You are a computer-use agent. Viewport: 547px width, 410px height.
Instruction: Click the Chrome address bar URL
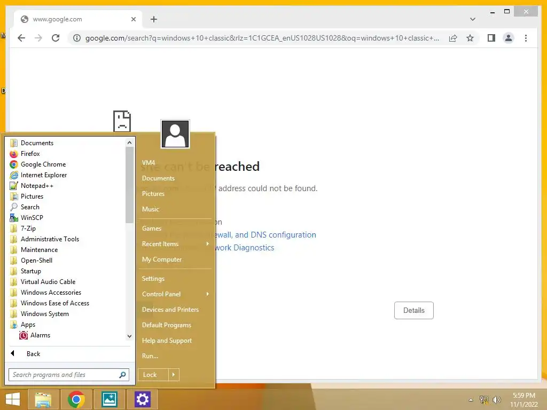262,38
